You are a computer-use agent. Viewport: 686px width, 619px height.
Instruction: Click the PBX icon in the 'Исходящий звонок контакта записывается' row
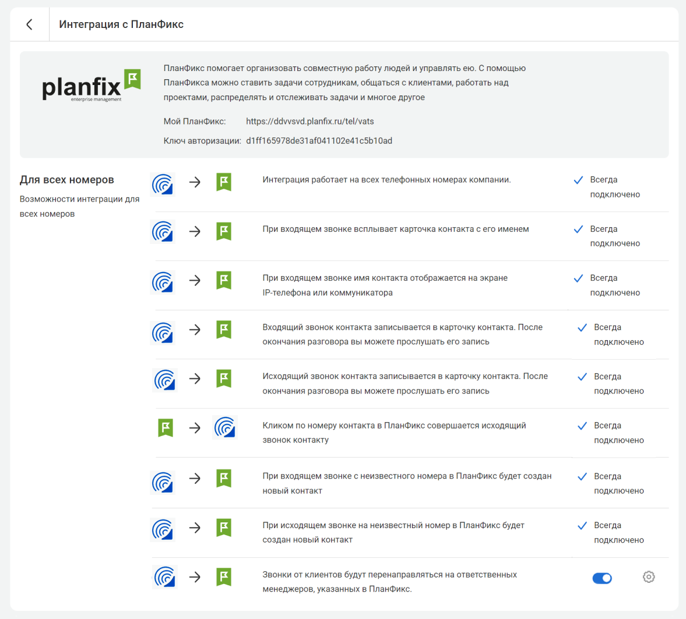point(165,380)
